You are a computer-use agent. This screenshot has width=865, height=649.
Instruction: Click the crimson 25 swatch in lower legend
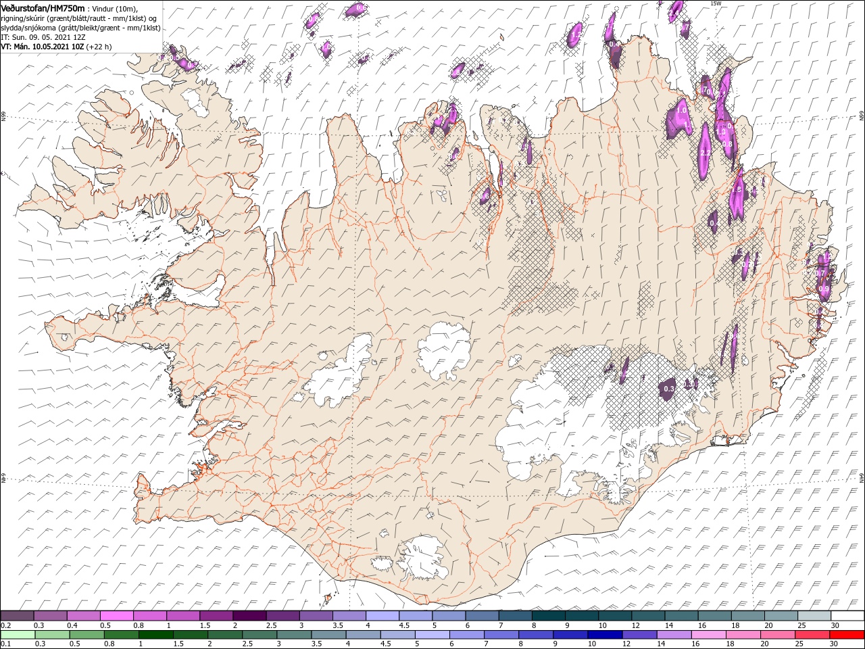click(x=812, y=635)
